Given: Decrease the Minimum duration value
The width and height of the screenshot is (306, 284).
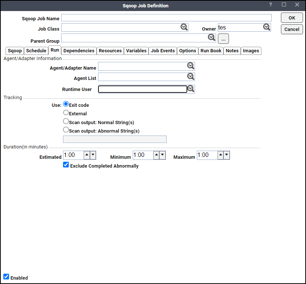Looking at the screenshot, I should (162, 155).
